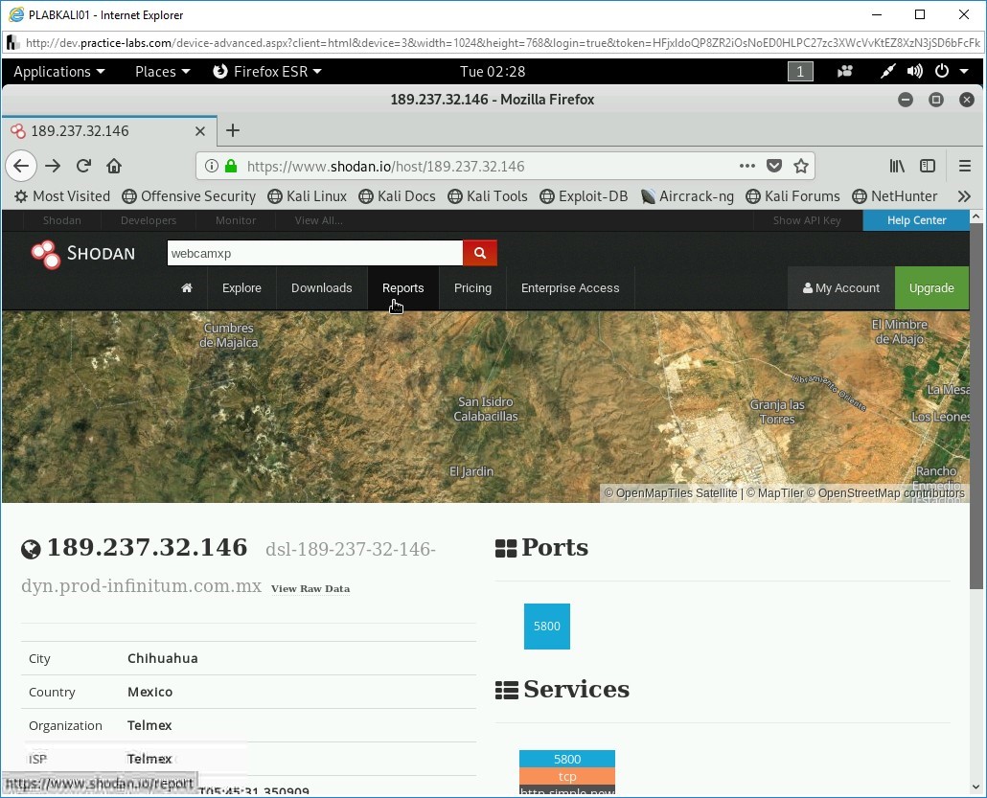Click the padlock icon in the address bar
987x798 pixels.
click(230, 165)
